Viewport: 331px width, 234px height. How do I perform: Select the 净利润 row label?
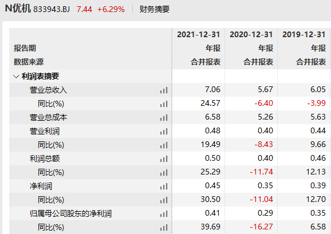[x=41, y=186]
